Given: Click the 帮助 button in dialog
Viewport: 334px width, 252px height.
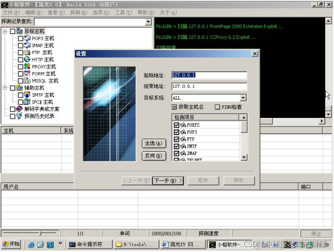Looking at the screenshot, I should point(239,181).
